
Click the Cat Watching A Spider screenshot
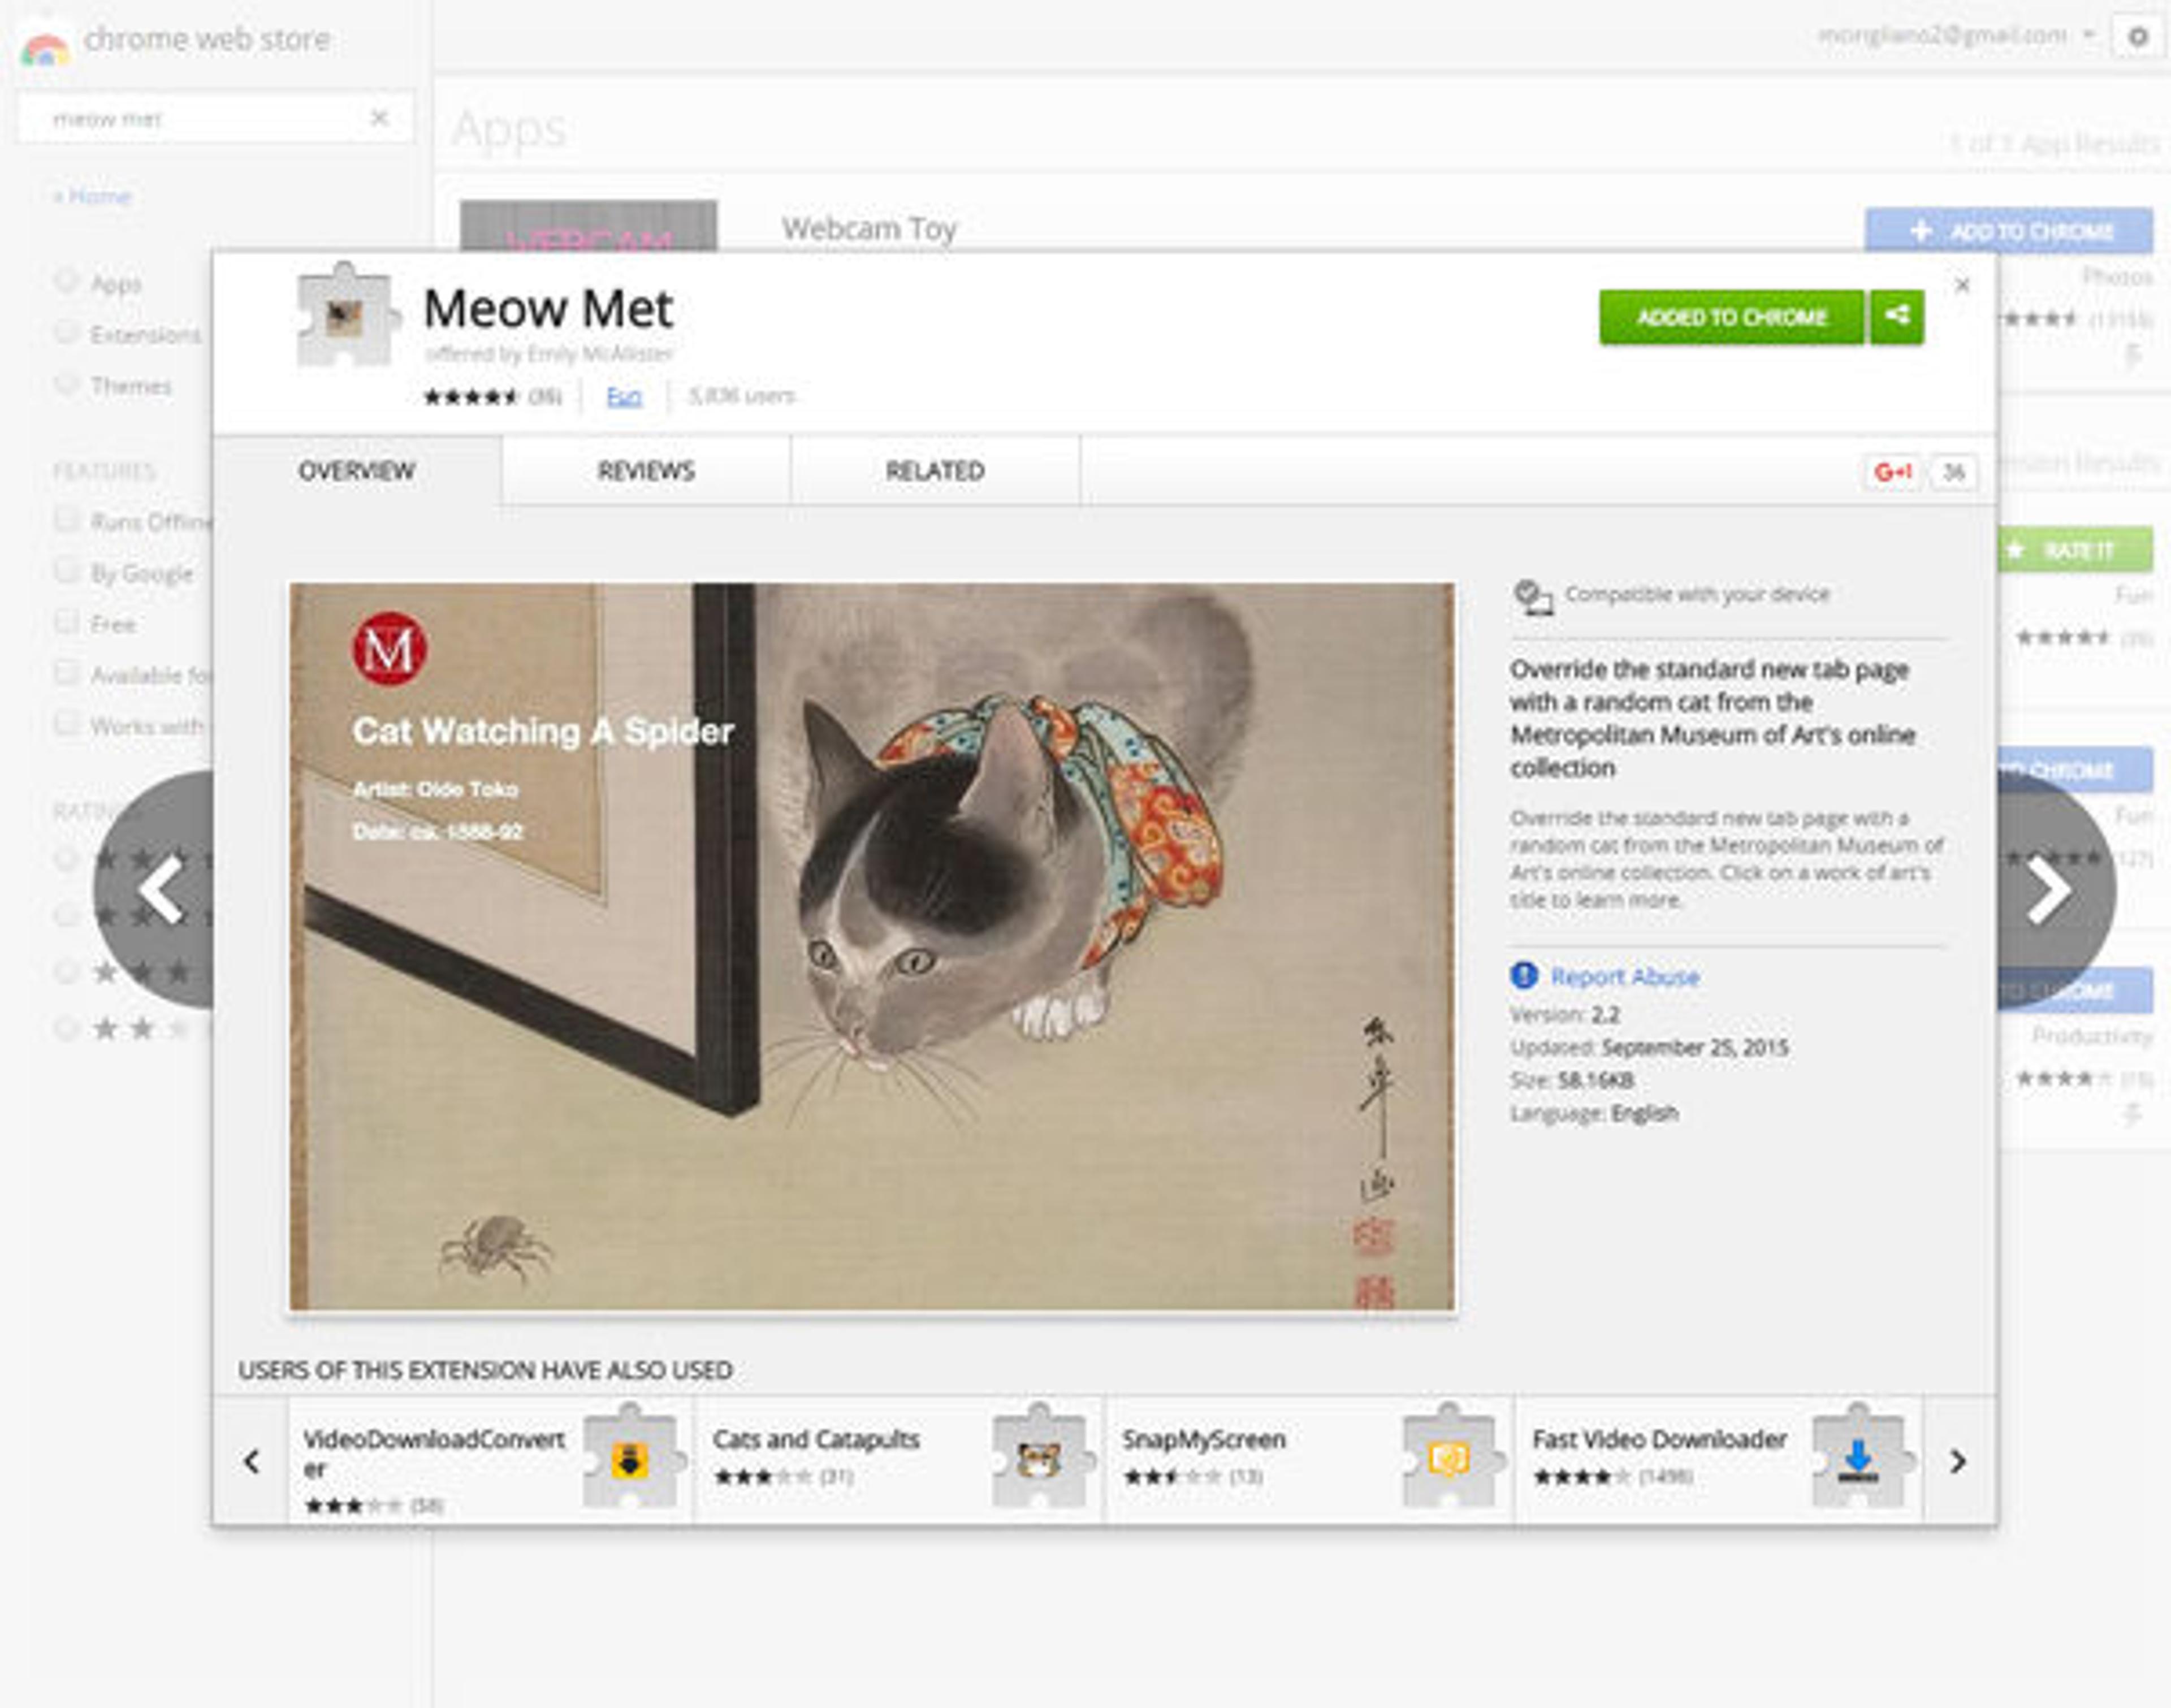[x=871, y=946]
